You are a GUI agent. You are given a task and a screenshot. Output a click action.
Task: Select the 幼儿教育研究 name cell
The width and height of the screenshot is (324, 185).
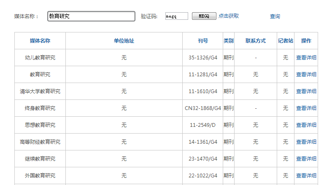tap(40, 58)
